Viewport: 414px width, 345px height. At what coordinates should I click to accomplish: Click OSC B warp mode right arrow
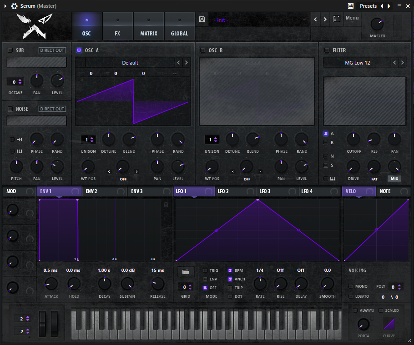(x=260, y=171)
